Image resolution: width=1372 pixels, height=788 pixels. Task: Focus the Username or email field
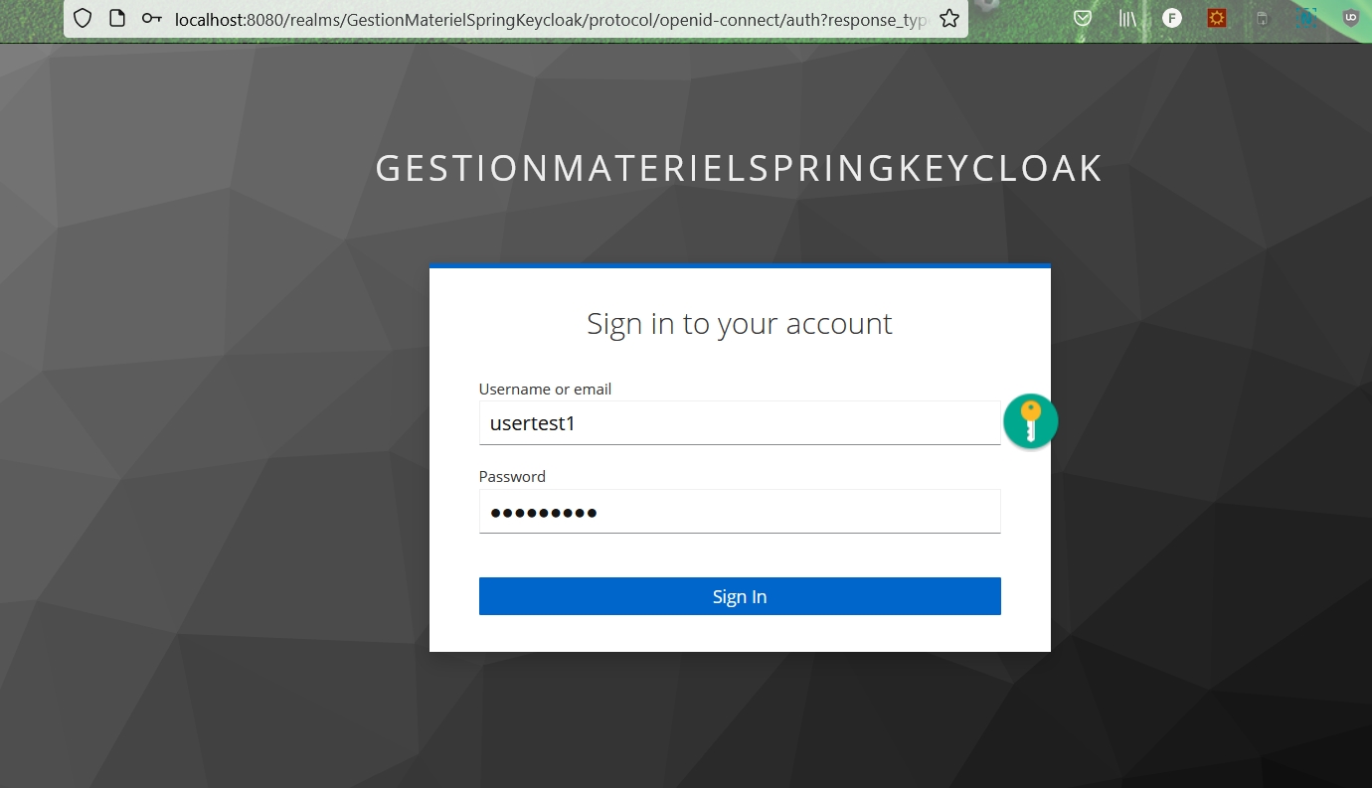[x=740, y=423]
